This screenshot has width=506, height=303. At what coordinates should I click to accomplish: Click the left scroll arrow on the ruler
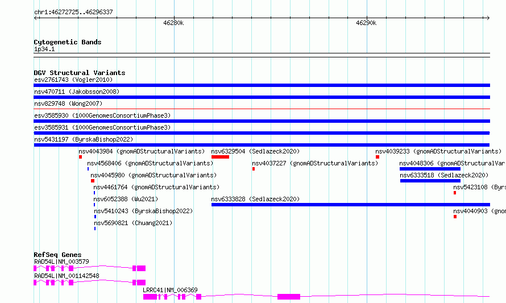tap(36, 18)
